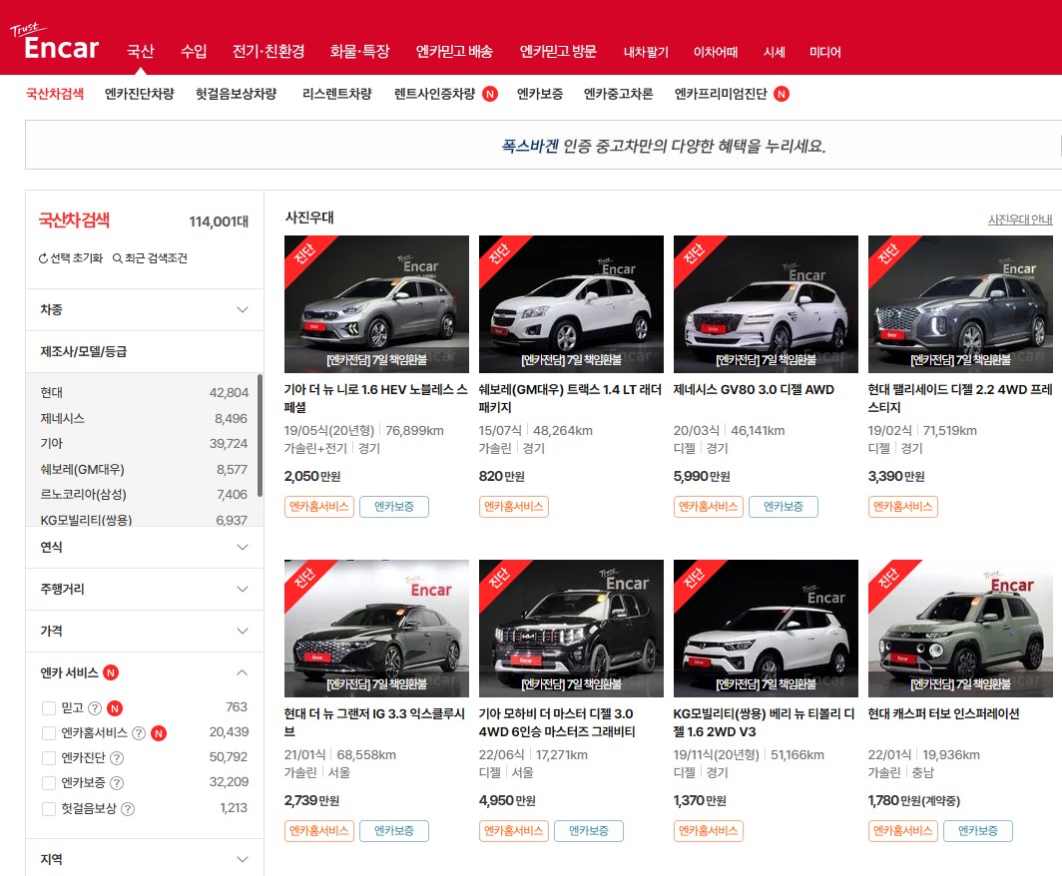Check the 엔카진단 filter checkbox
This screenshot has height=876, width=1062.
(x=49, y=758)
